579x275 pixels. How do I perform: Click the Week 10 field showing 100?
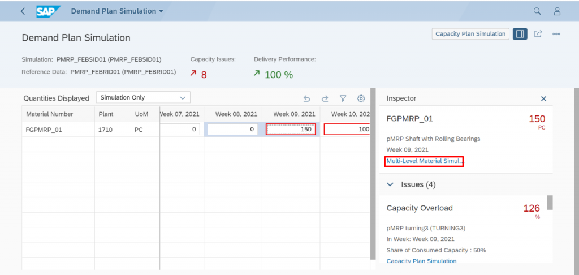click(347, 130)
